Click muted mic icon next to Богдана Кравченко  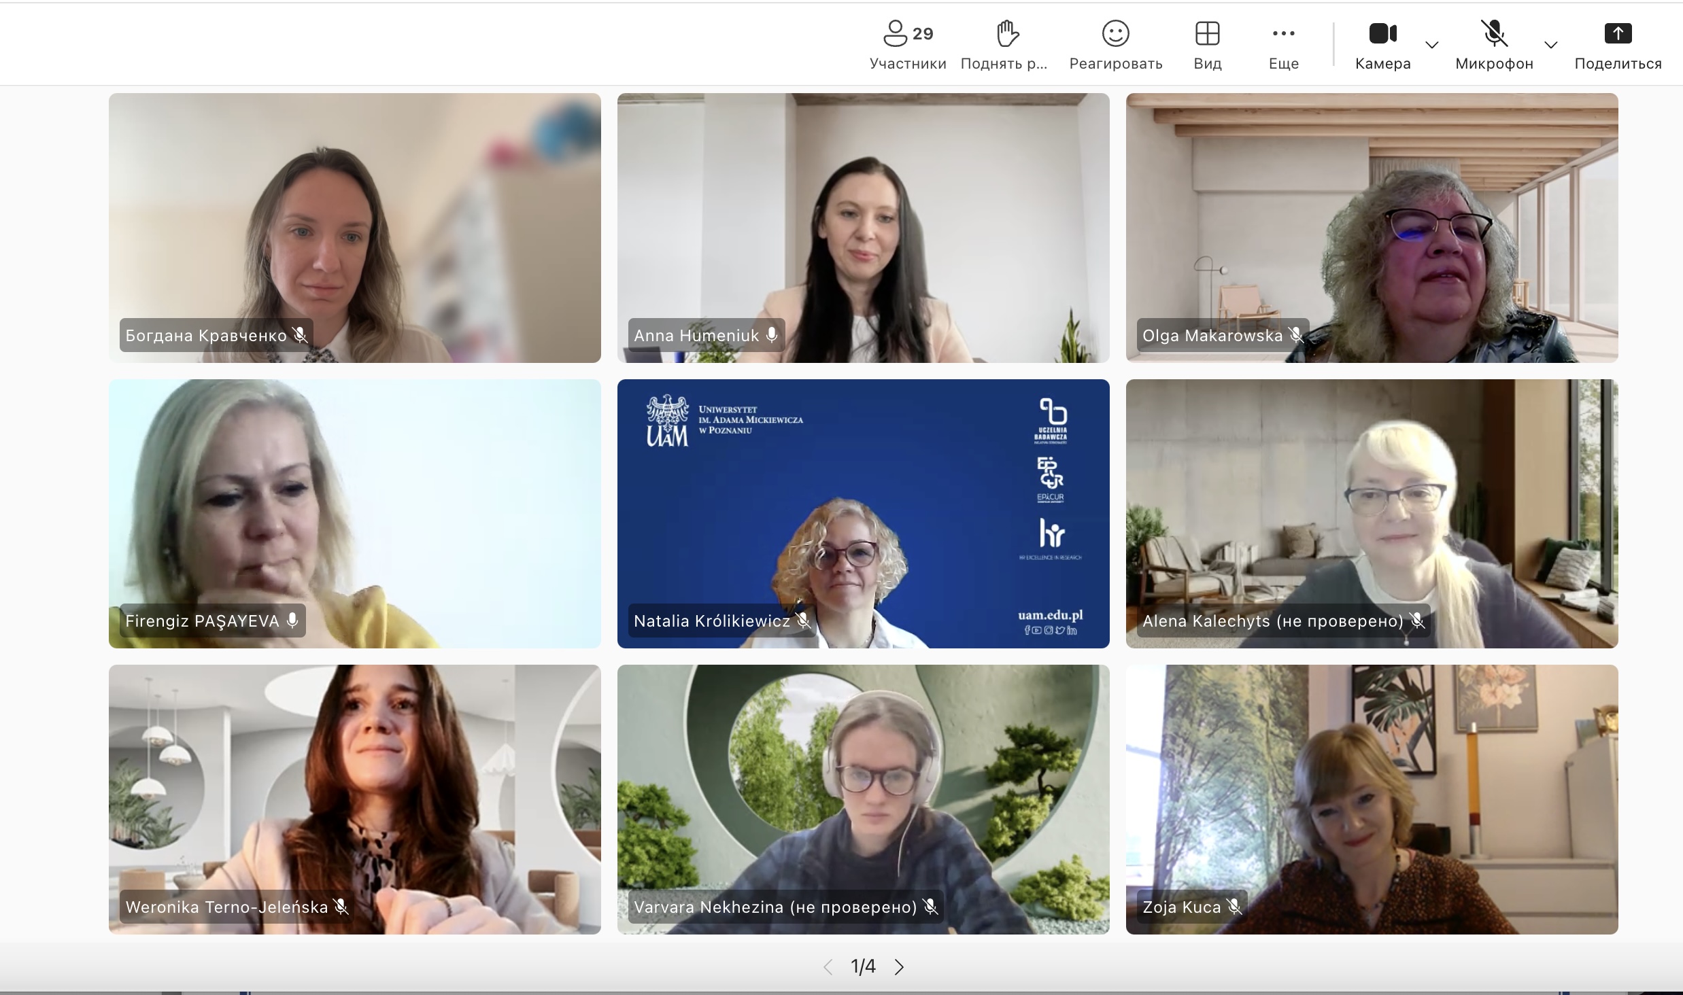[x=300, y=334]
